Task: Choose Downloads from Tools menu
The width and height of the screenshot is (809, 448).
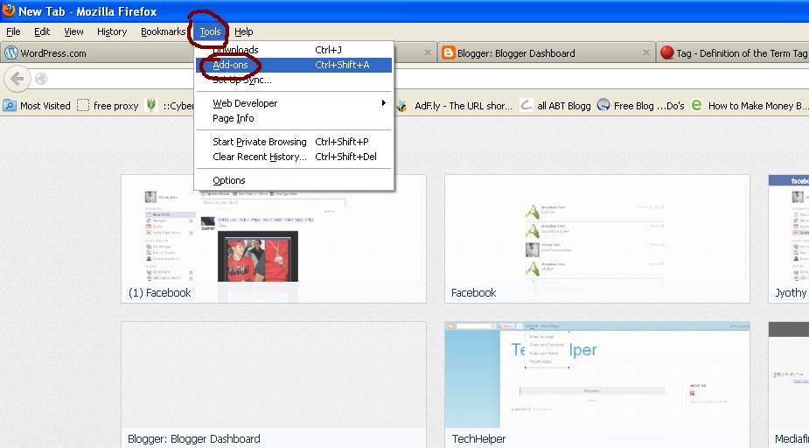Action: (x=294, y=50)
